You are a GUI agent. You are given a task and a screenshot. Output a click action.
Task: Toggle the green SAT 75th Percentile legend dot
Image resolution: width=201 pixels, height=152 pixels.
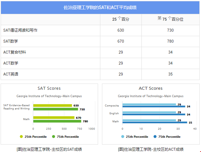click(54, 137)
